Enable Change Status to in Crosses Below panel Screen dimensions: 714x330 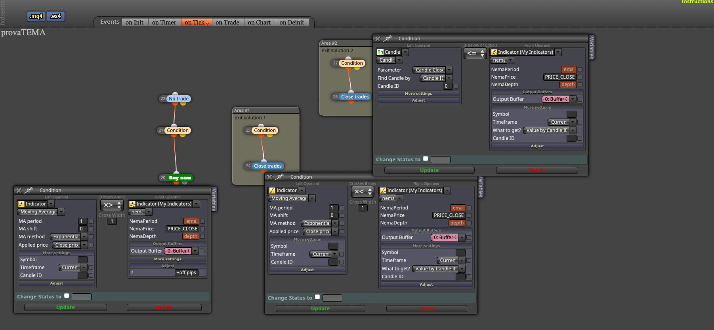click(x=317, y=297)
